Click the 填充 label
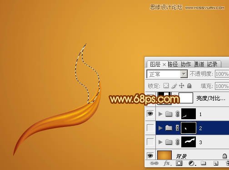The height and width of the screenshot is (170, 229). 207,86
